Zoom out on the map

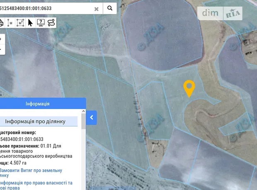1,49
